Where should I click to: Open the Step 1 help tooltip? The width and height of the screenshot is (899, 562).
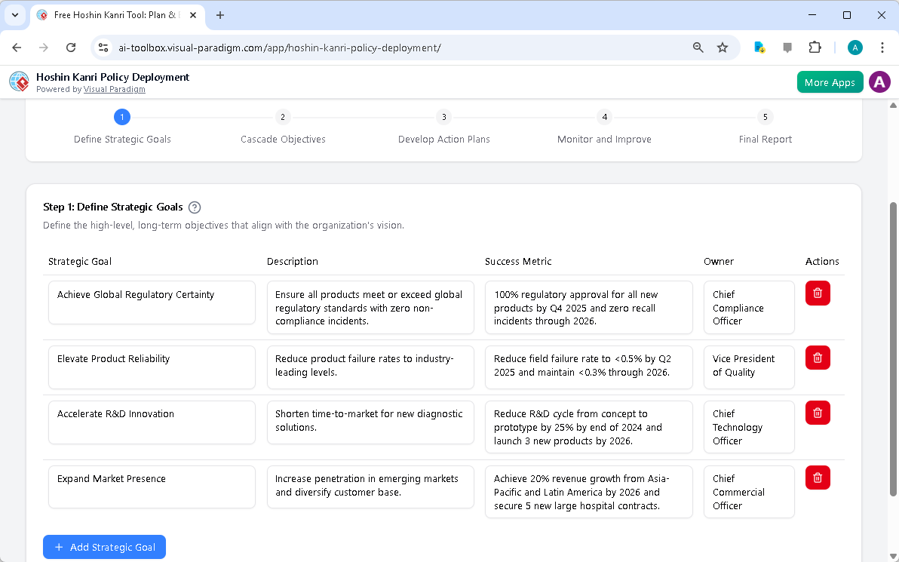click(195, 207)
